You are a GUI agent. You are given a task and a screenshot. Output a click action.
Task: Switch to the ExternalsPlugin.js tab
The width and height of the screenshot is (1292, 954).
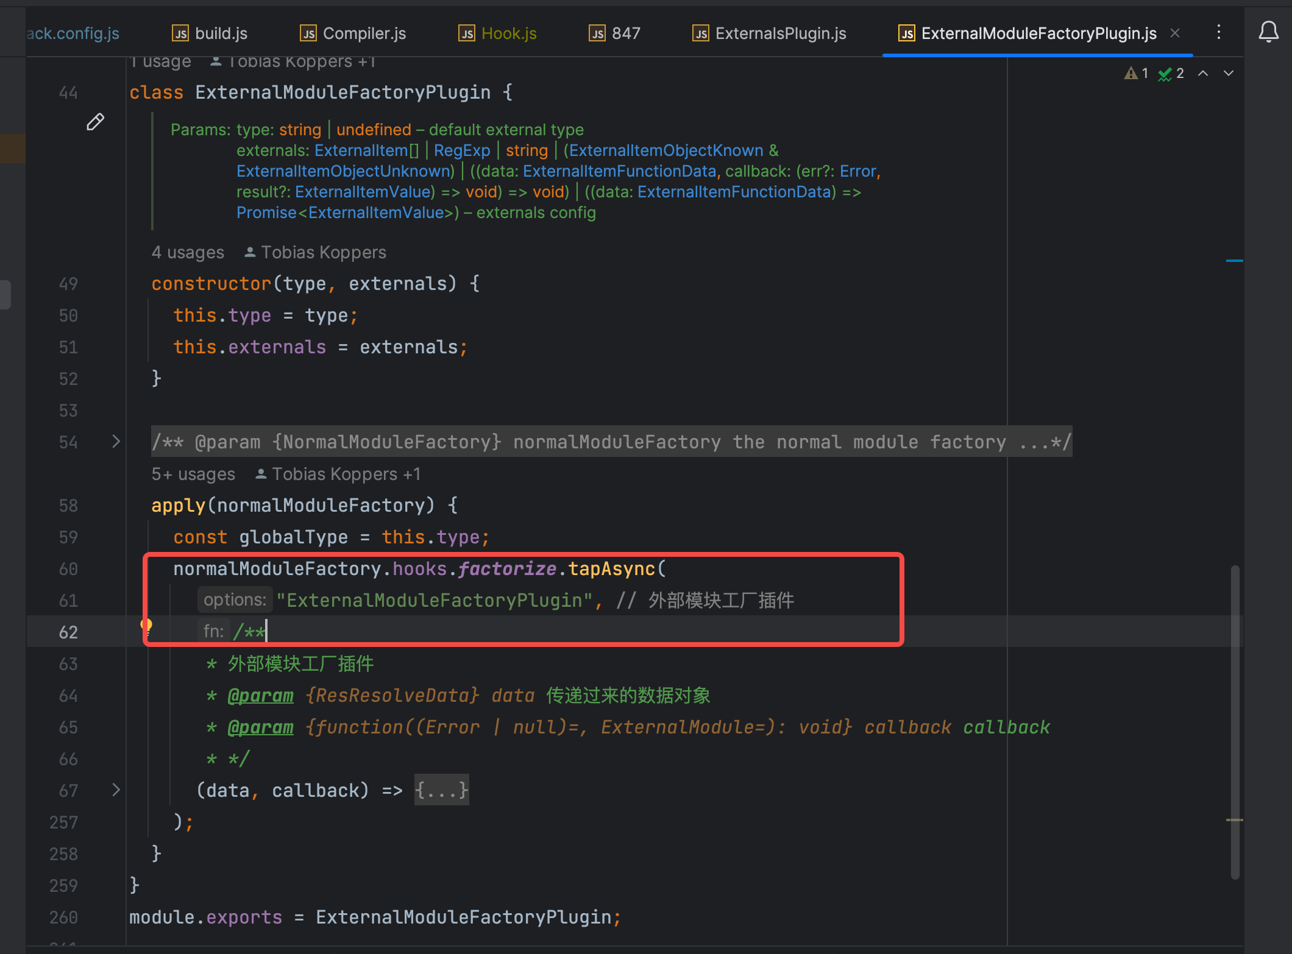tap(780, 33)
